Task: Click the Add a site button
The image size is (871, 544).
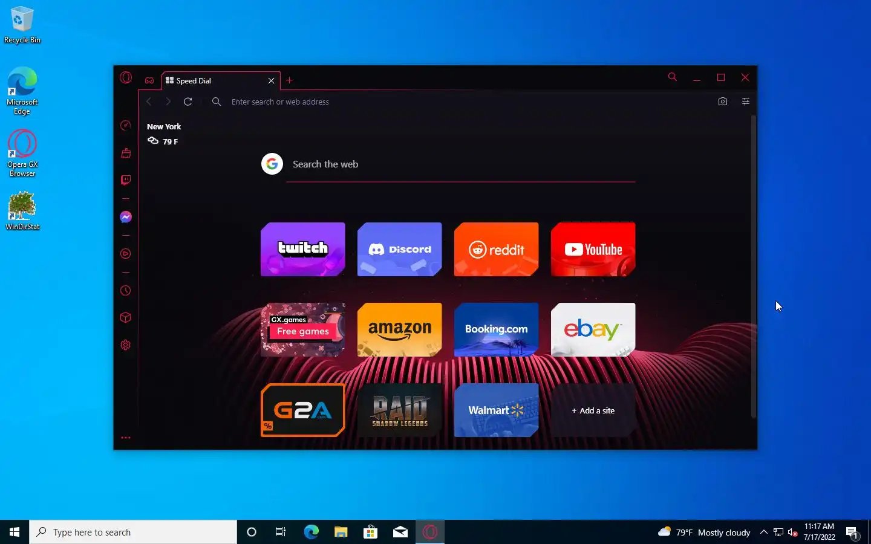Action: point(593,410)
